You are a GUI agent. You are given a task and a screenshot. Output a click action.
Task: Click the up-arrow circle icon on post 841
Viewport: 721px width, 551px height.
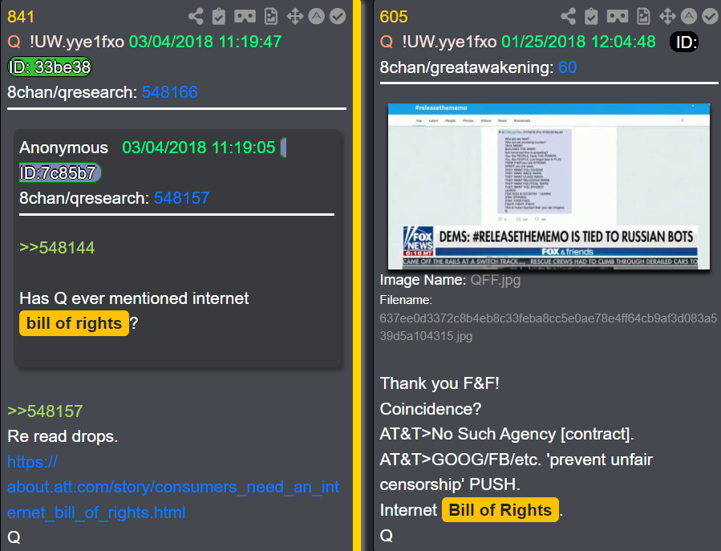coord(316,17)
